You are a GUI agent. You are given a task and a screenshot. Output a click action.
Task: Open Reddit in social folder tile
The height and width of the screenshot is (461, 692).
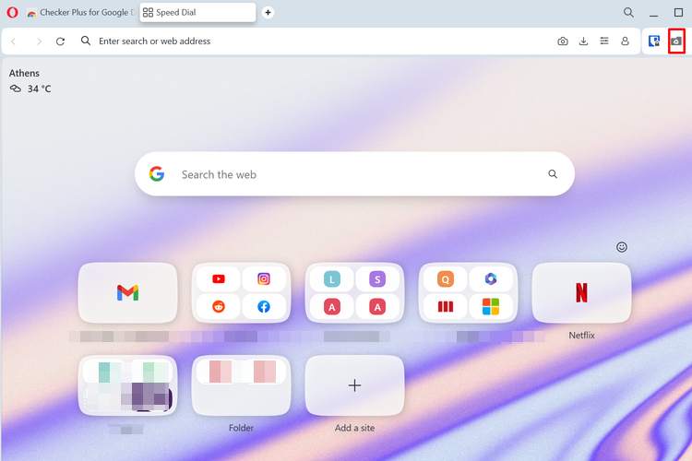click(219, 306)
